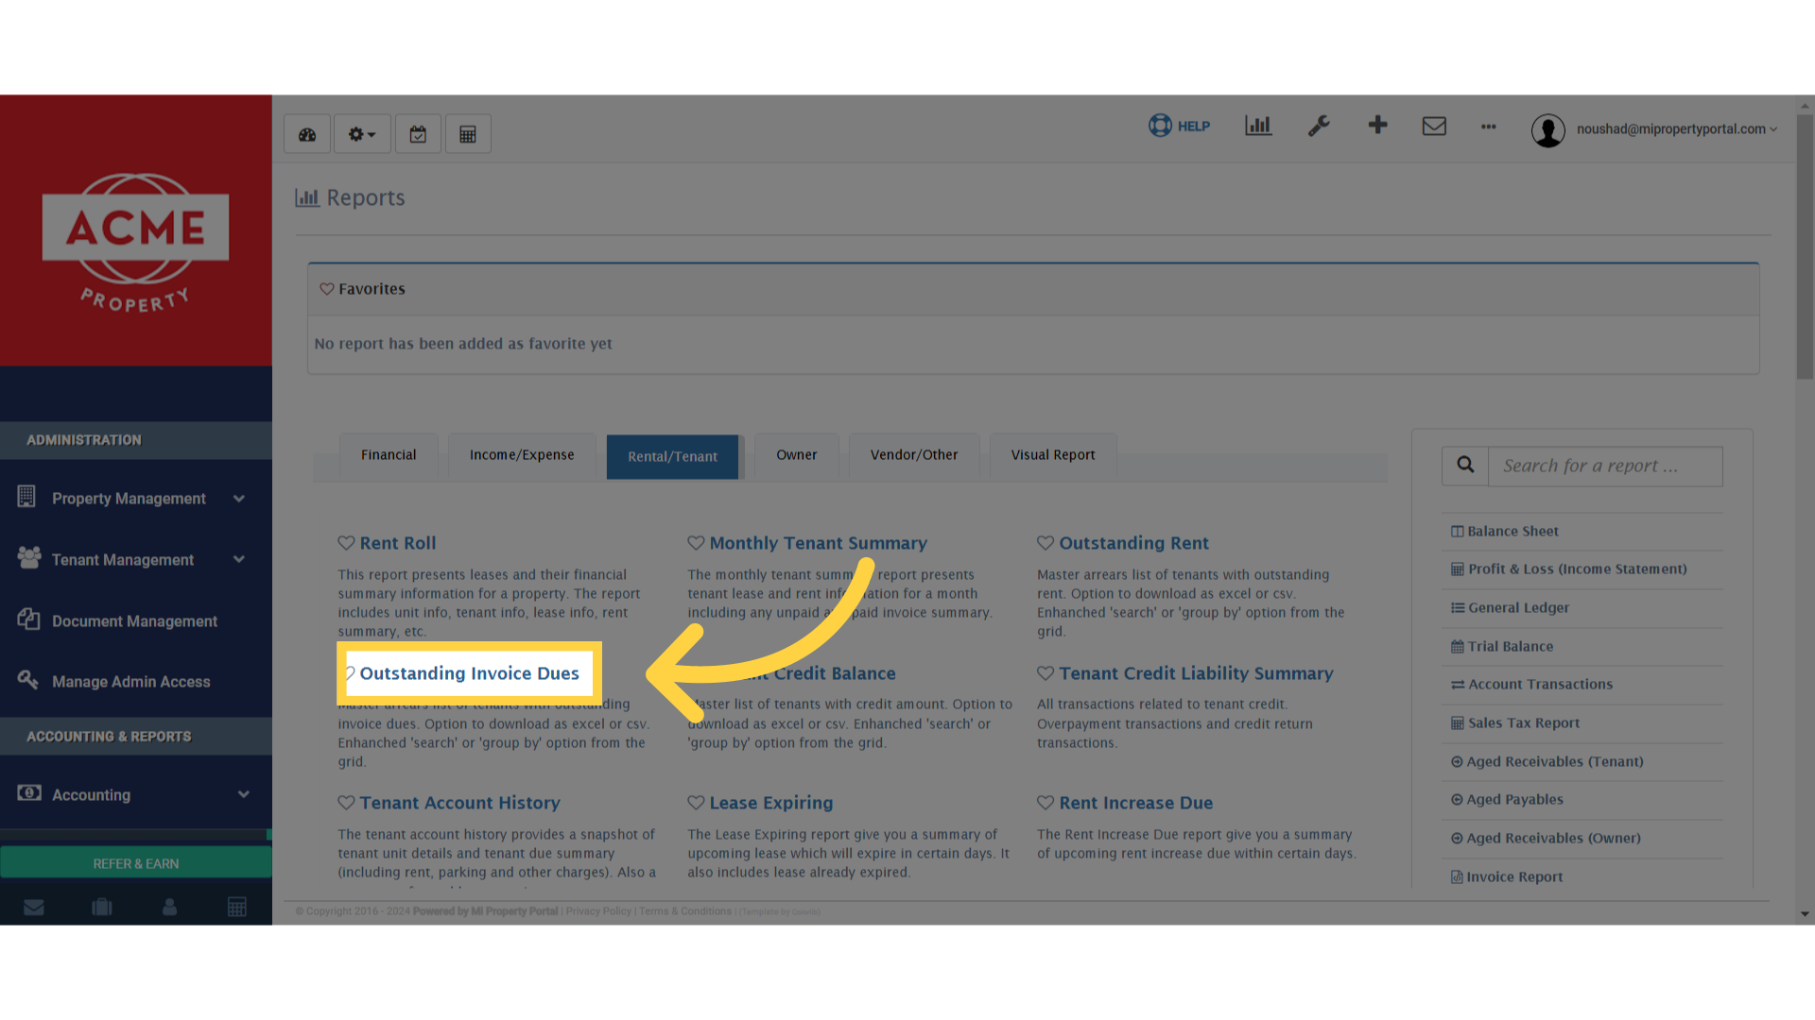The width and height of the screenshot is (1815, 1020).
Task: Click the REFER & EARN button
Action: coord(136,863)
